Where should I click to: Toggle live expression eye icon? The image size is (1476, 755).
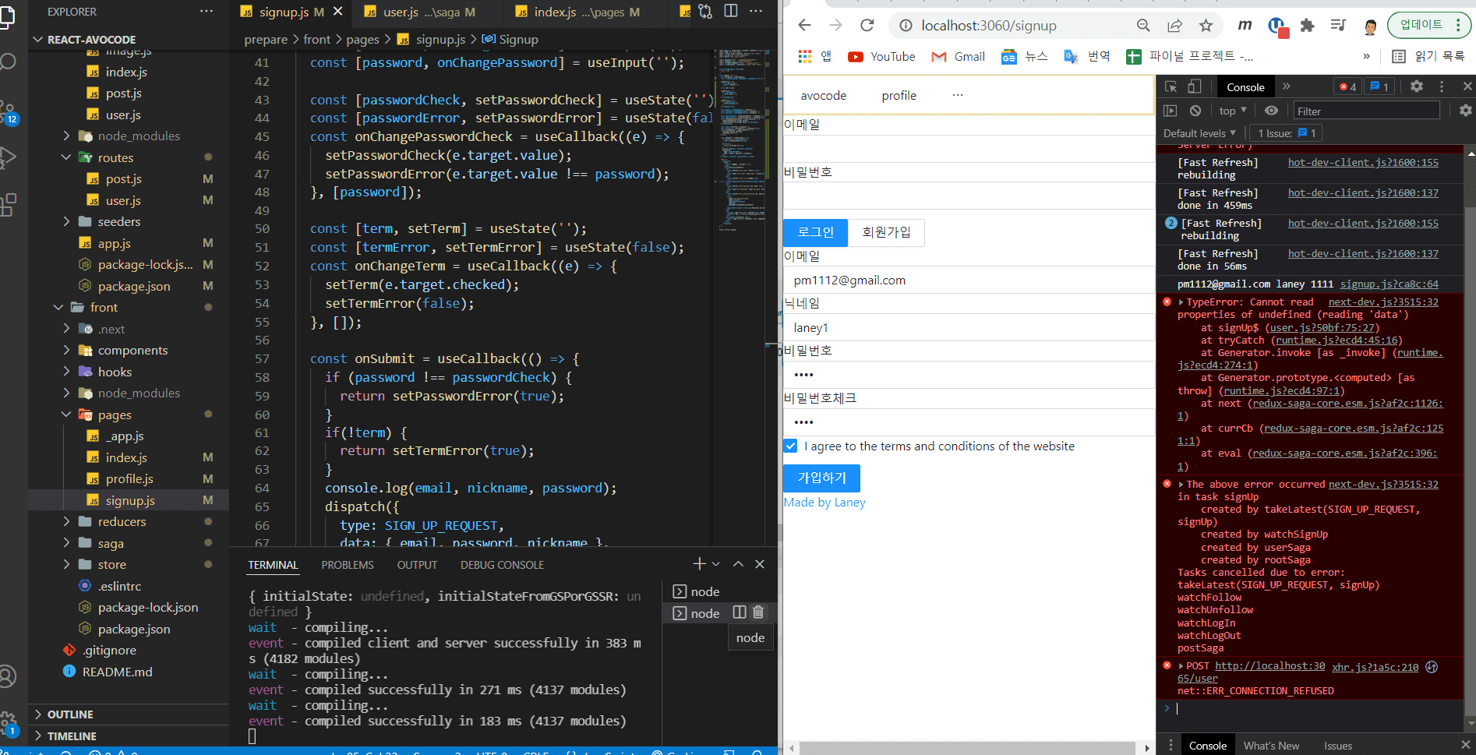[x=1271, y=111]
